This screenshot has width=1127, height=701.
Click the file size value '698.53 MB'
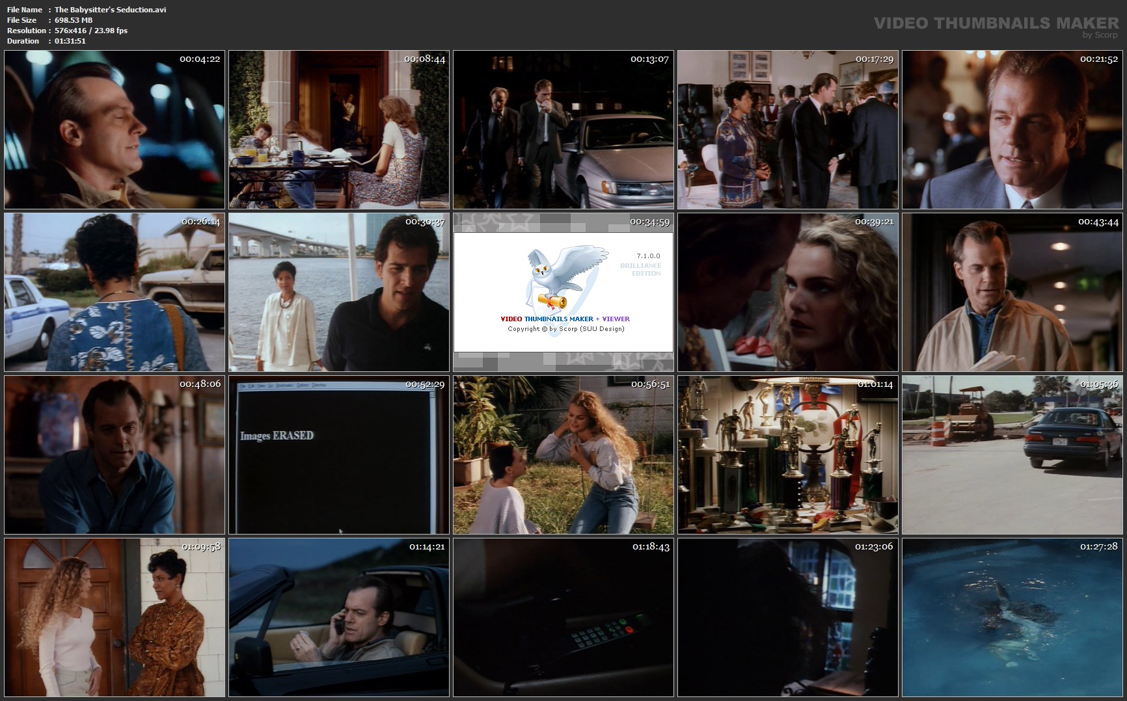(74, 20)
